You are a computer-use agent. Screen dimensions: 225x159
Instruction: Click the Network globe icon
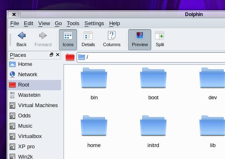point(12,75)
